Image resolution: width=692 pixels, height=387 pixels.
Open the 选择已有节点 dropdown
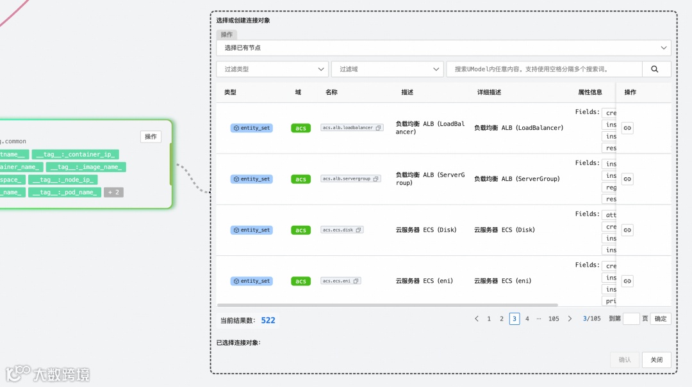click(x=443, y=47)
